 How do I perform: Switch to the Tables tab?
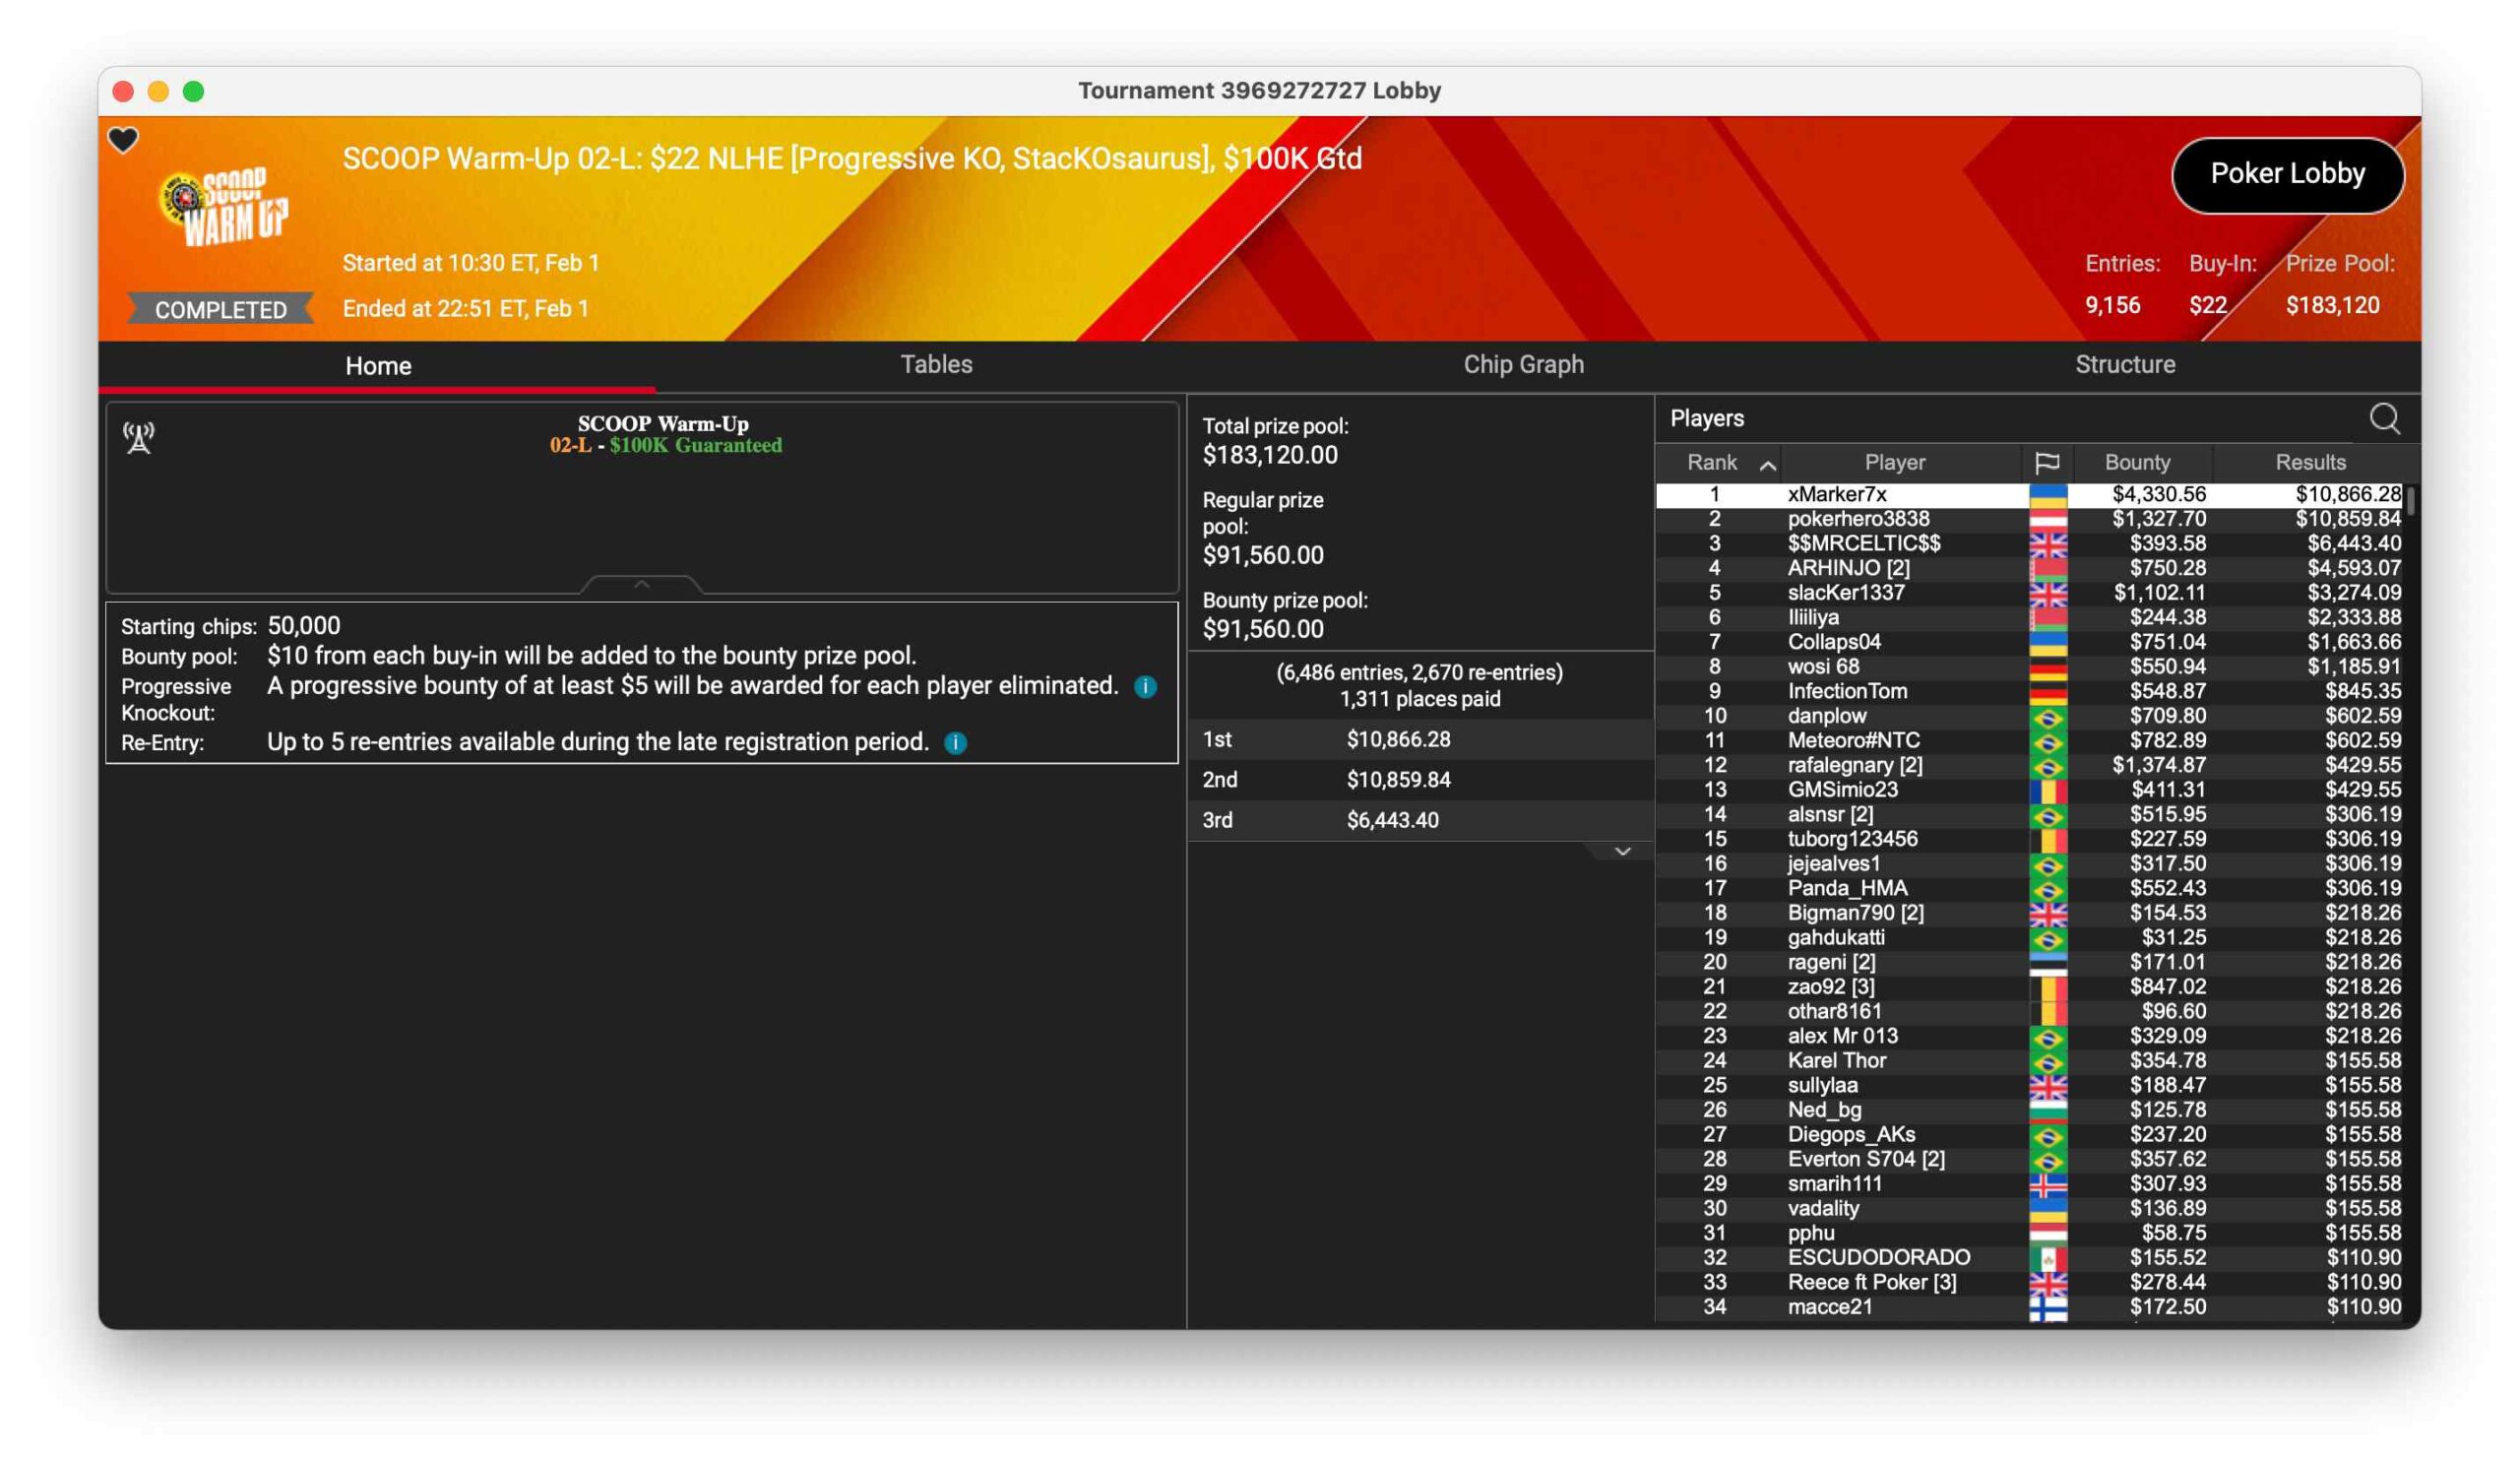[936, 365]
